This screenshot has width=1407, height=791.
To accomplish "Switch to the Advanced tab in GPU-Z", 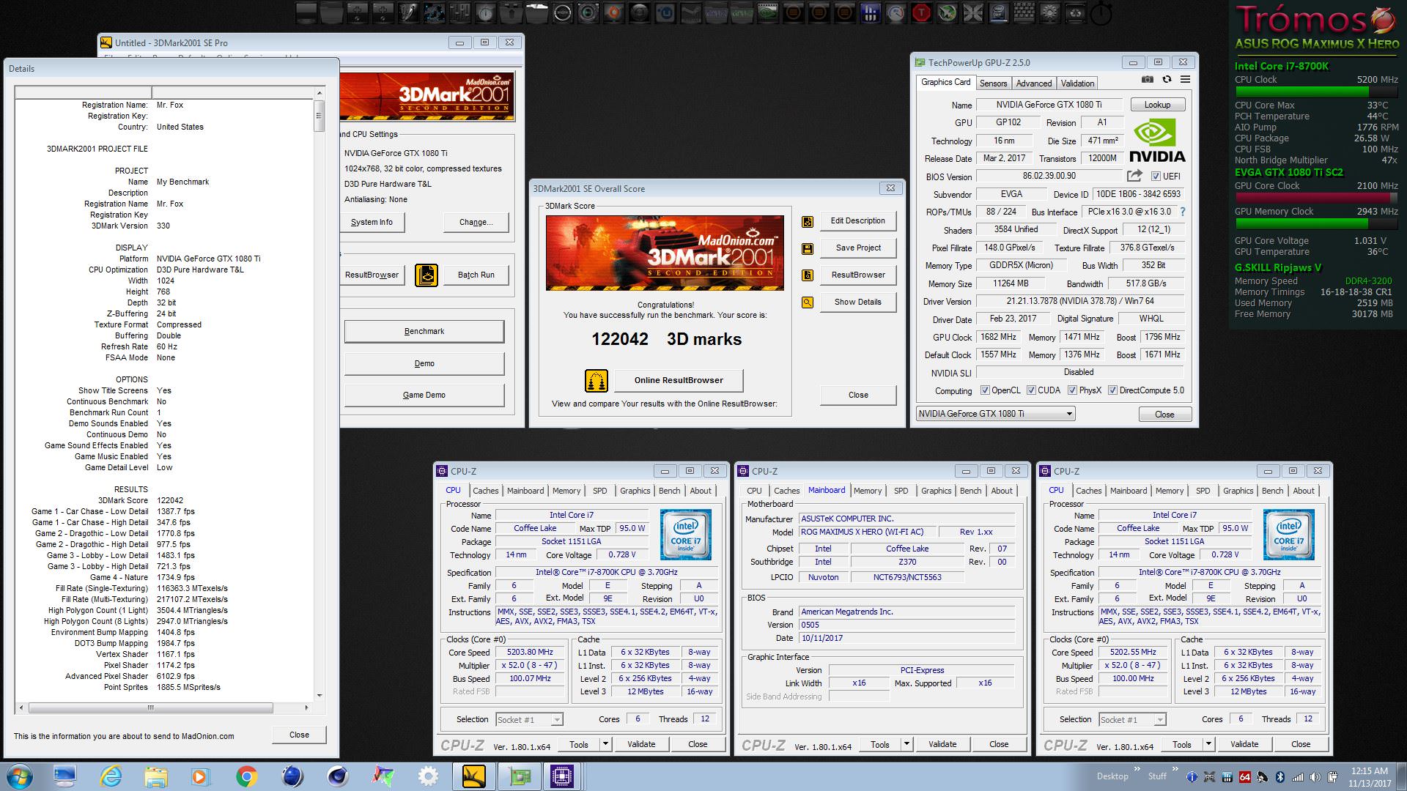I will [1033, 83].
